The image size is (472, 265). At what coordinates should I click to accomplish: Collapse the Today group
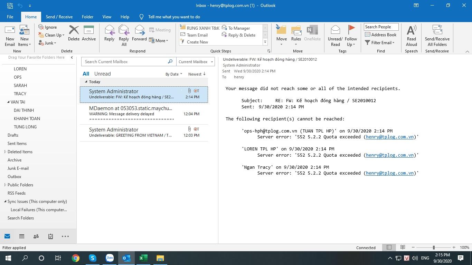(86, 82)
